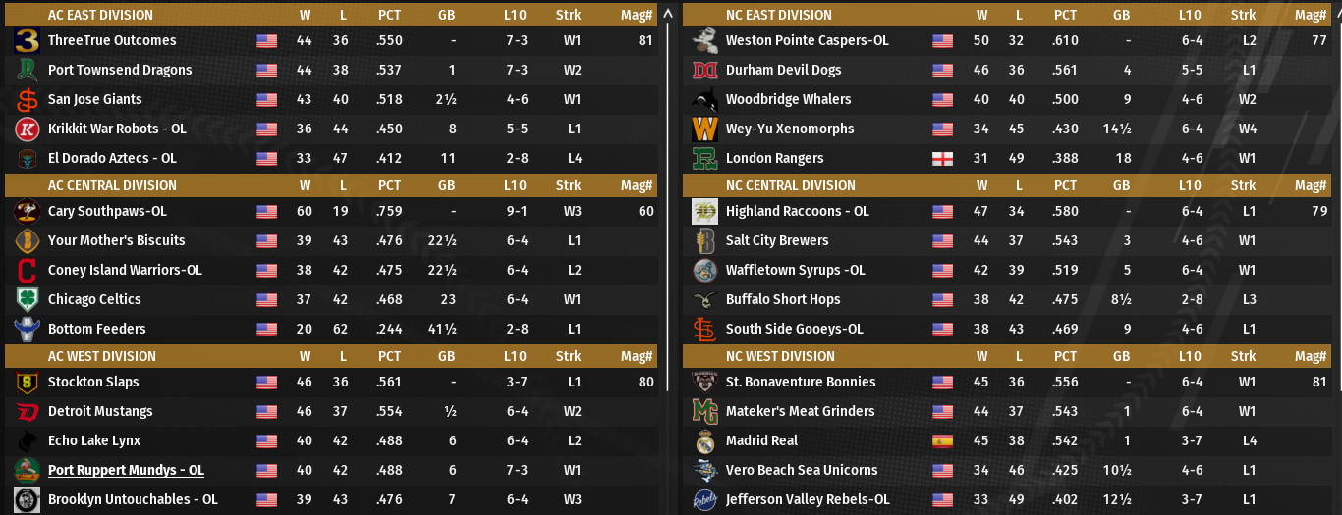
Task: Click the scroll up arrow in AC standings
Action: [669, 15]
